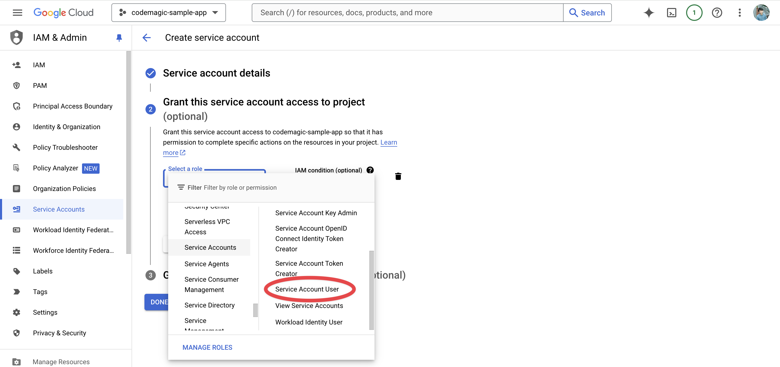Viewport: 780px width, 367px height.
Task: Click the Workload Identity Federation sidebar icon
Action: pos(16,229)
